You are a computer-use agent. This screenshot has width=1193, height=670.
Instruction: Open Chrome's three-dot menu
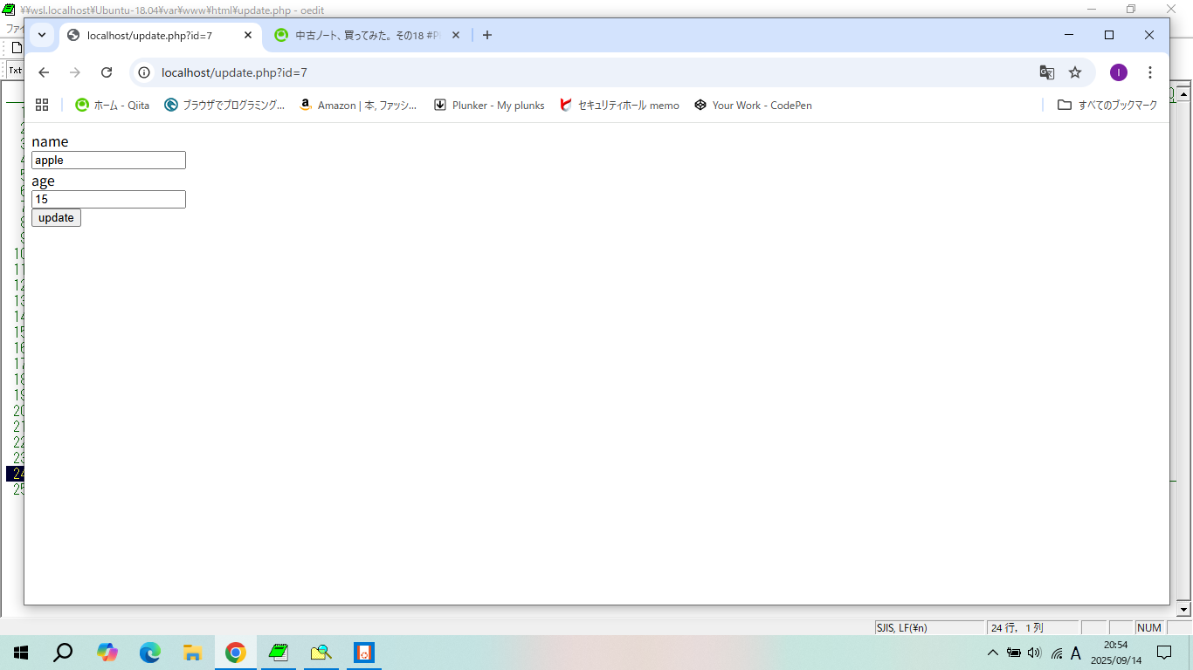(1150, 72)
